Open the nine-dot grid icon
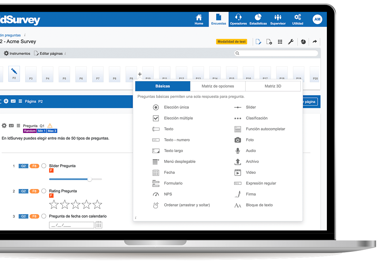This screenshot has height=267, width=384. (280, 42)
